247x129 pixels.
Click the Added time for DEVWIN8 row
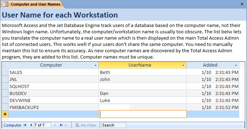tap(213, 100)
